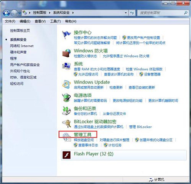Select 外观和个性化 in sidebar
The width and height of the screenshot is (191, 184).
(x=20, y=71)
